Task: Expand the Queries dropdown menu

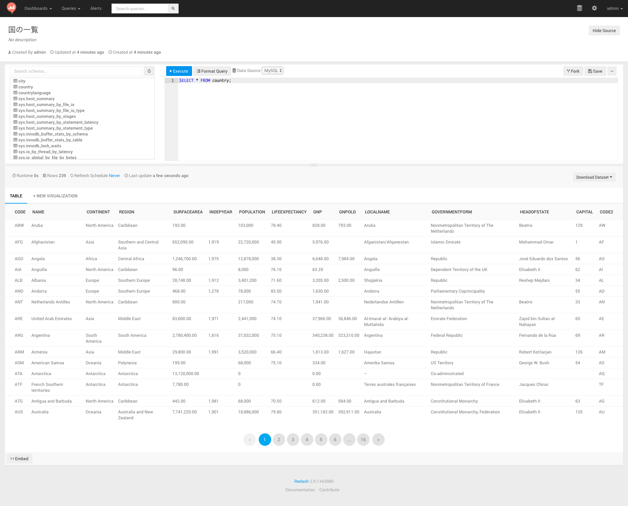Action: [71, 9]
